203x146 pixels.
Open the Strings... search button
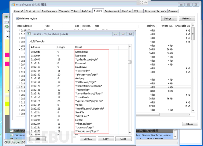click(x=169, y=18)
